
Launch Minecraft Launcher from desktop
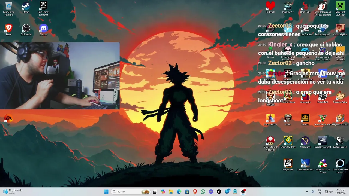click(340, 8)
